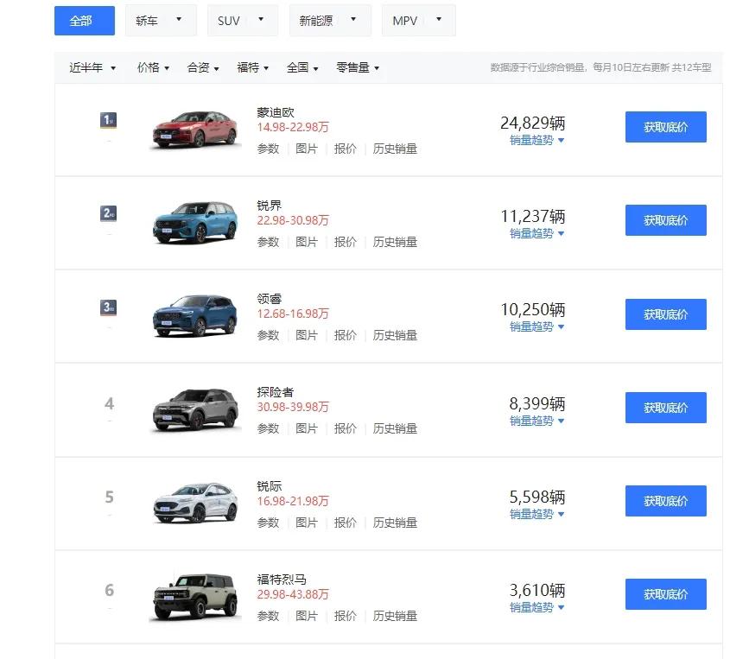Expand 销量趋势 under 24,829辆
This screenshot has height=659, width=730.
click(536, 140)
